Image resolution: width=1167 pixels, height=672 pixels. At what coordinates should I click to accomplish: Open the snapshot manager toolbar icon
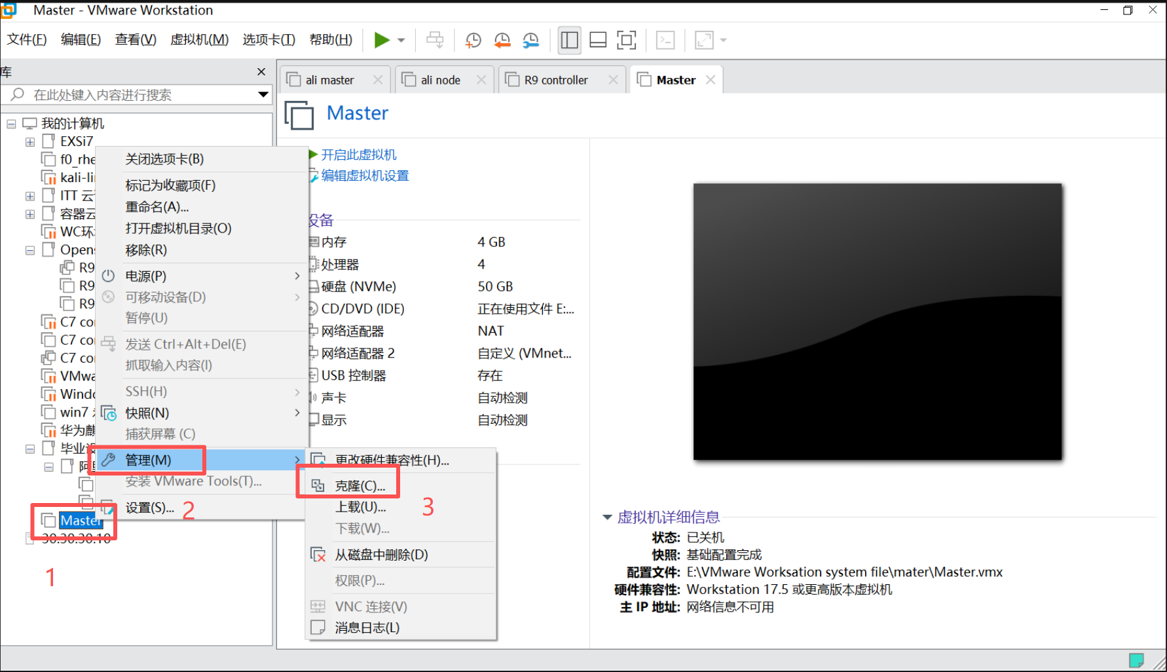pyautogui.click(x=531, y=40)
